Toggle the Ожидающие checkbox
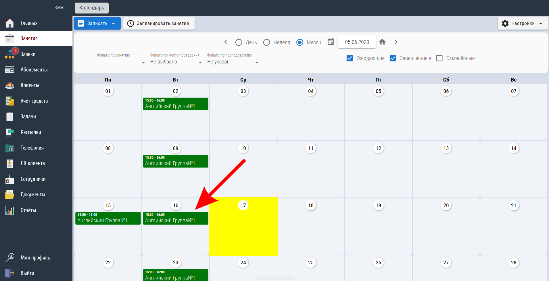 click(350, 58)
